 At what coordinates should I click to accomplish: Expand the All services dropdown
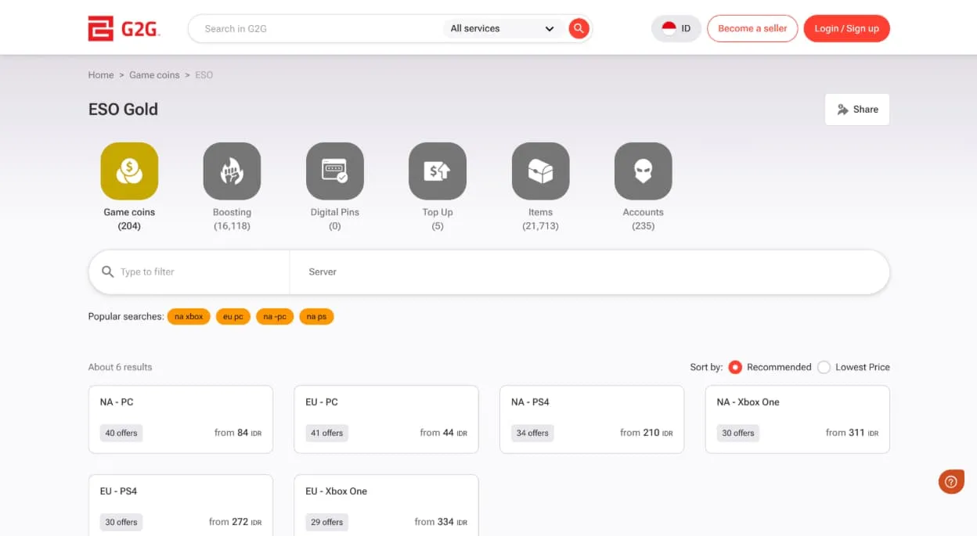[x=503, y=29]
